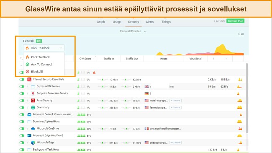Expand the Microsoft Edge row
This screenshot has height=153, width=272.
pyautogui.click(x=27, y=143)
